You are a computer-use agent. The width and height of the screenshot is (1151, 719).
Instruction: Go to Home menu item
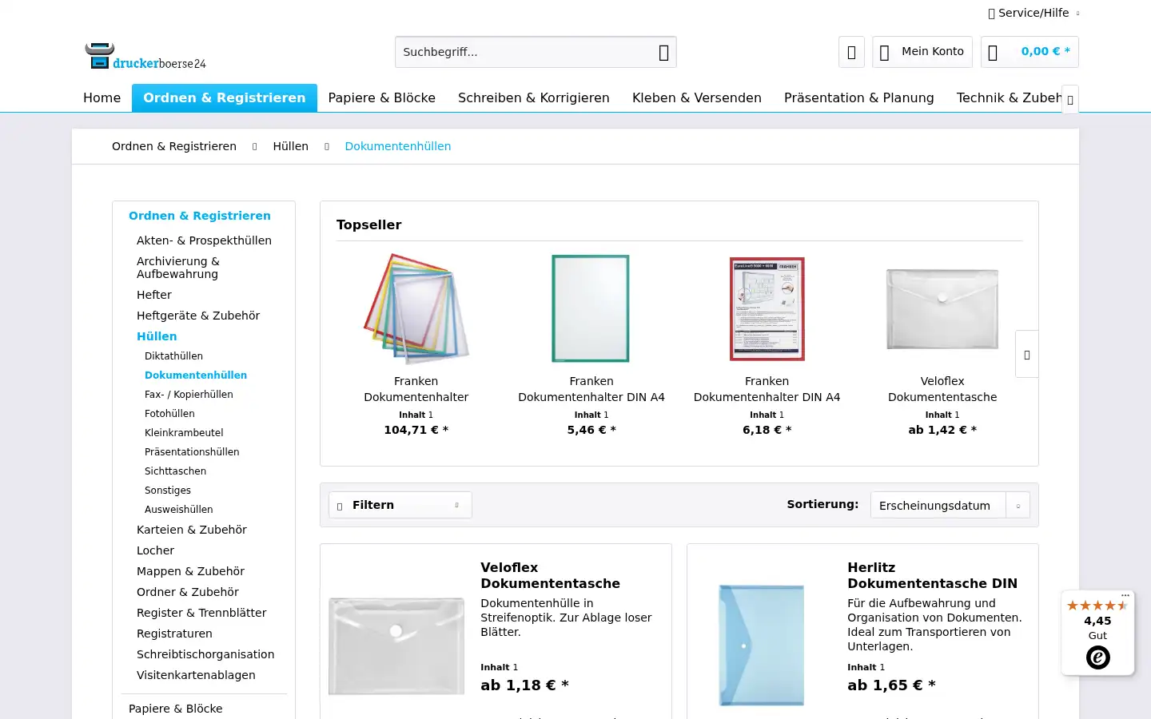tap(102, 97)
